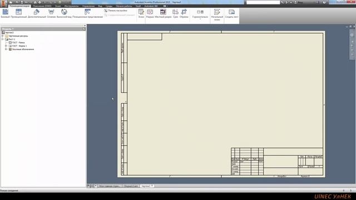Select the Разрыв (Break) tool
The width and height of the screenshot is (356, 200).
tap(150, 13)
